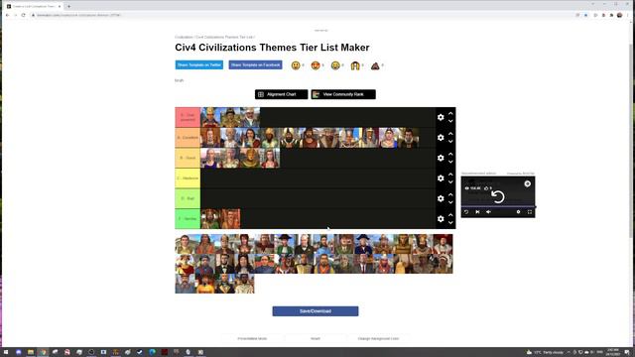The image size is (635, 357).
Task: React with the smiley face emoji
Action: (x=296, y=65)
